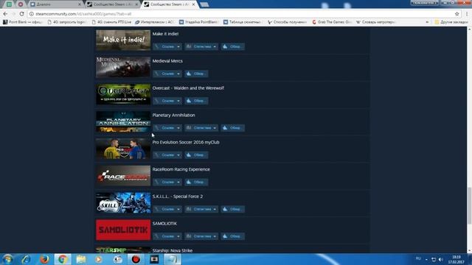Image resolution: width=472 pixels, height=265 pixels.
Task: Click Обзор button for S.K.I.L.L.
Action: point(233,209)
